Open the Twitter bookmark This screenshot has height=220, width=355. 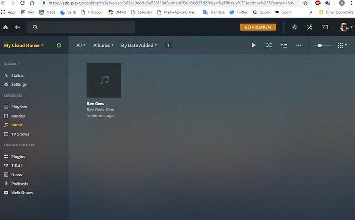[x=238, y=12]
